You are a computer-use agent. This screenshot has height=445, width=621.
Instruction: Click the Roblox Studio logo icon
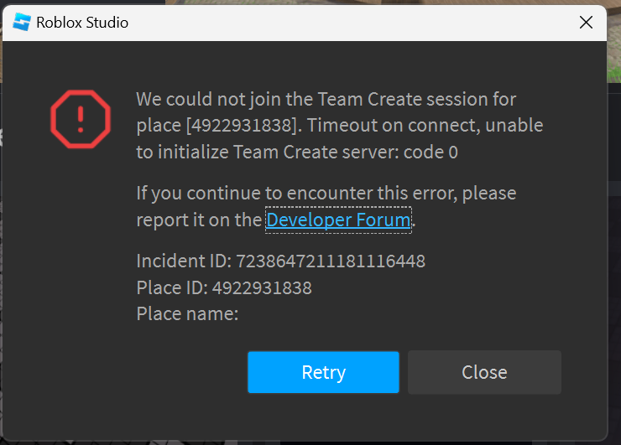(22, 22)
